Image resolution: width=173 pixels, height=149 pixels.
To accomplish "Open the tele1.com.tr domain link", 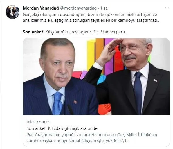I will 38,122.
